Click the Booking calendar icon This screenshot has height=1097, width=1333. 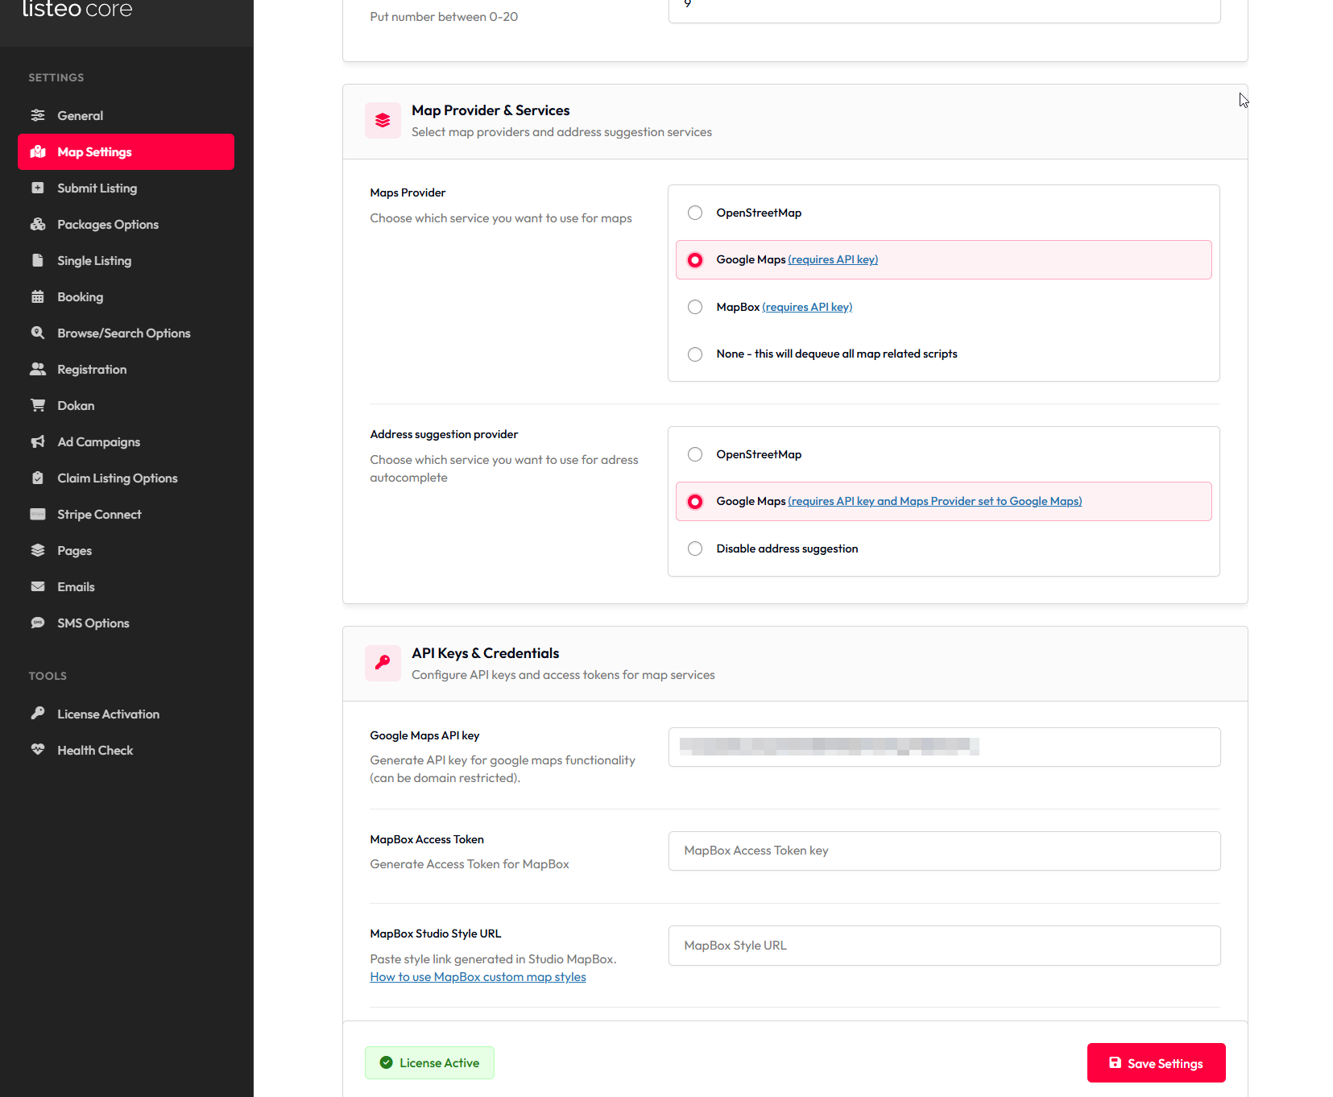(38, 296)
